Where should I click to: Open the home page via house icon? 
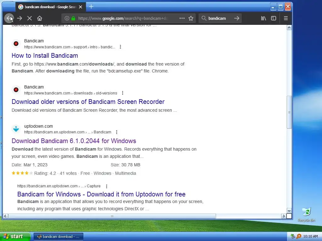pyautogui.click(x=40, y=18)
